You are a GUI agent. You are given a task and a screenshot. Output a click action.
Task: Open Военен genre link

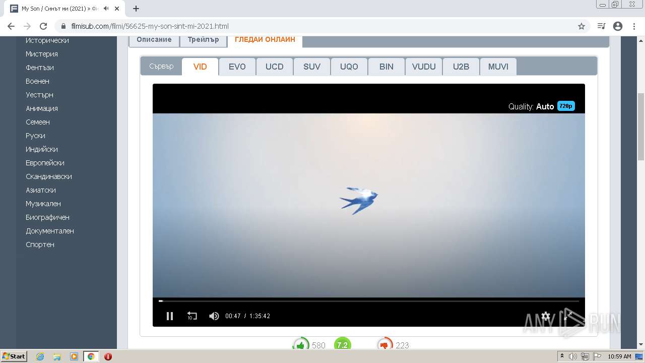tap(37, 81)
